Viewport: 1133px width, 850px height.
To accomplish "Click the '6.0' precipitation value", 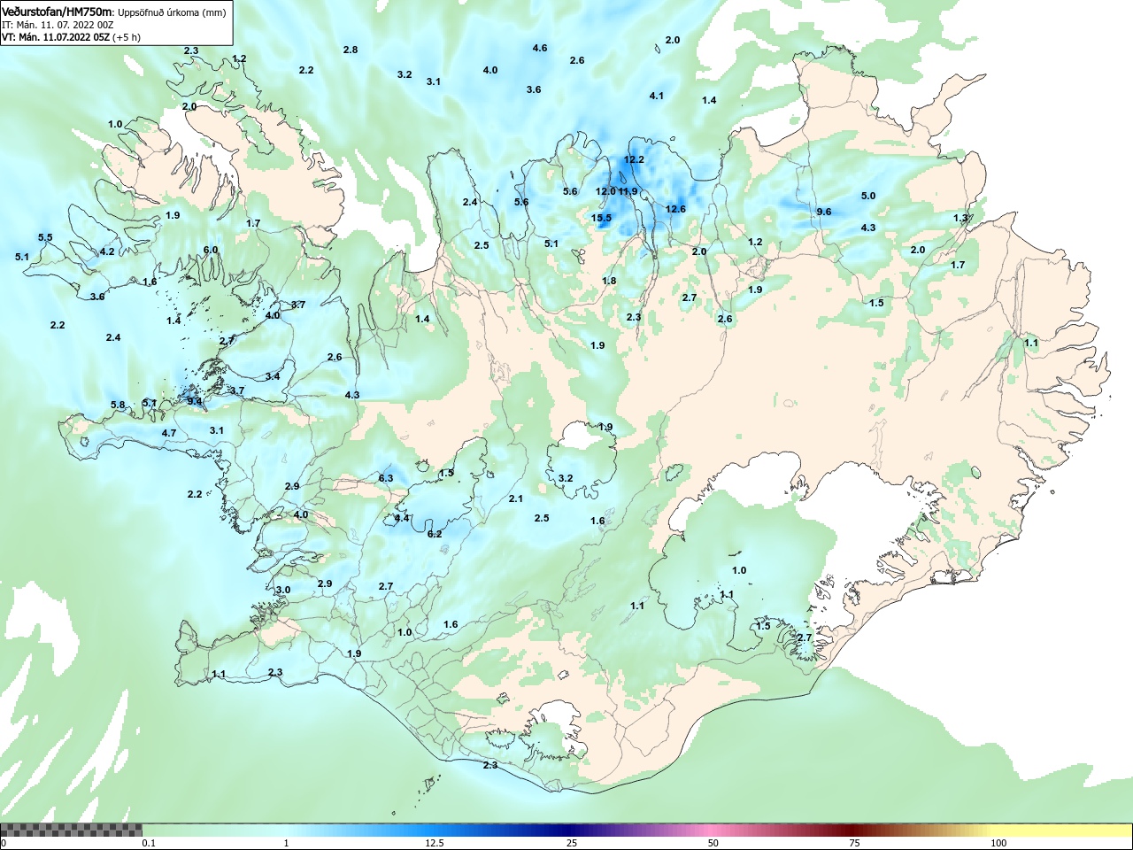I will 211,250.
